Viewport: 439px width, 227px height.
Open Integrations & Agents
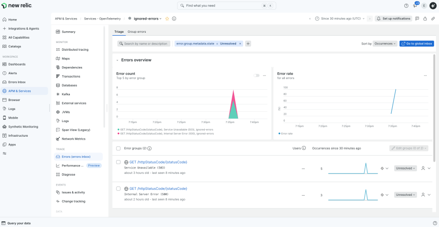[24, 29]
